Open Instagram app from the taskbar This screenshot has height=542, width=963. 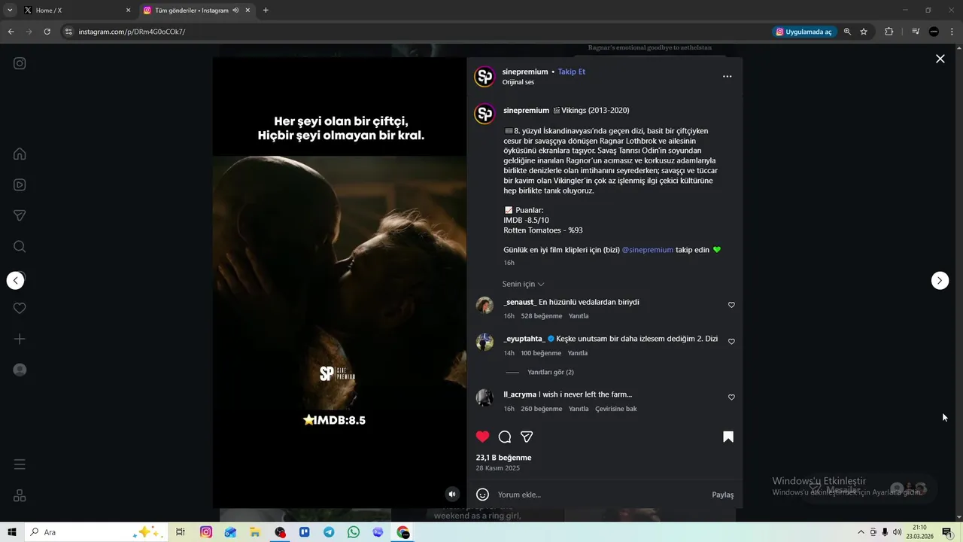click(205, 532)
